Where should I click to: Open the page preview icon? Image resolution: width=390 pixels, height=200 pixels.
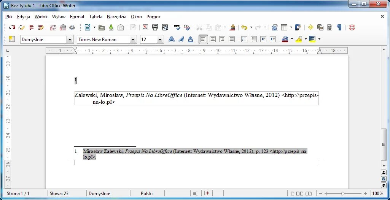pyautogui.click(x=165, y=27)
